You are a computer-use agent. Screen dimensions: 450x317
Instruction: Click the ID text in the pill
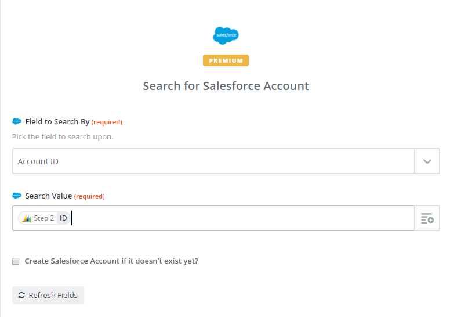tap(63, 218)
